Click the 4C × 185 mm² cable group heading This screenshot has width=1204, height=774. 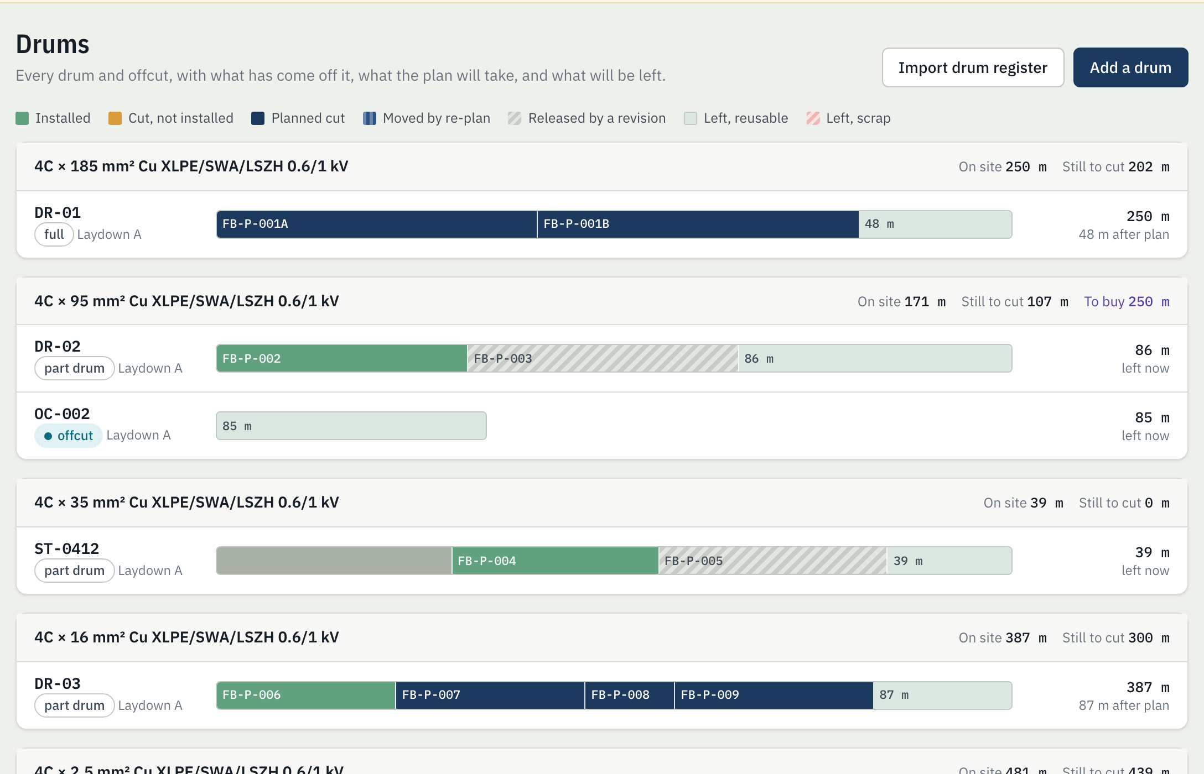191,166
